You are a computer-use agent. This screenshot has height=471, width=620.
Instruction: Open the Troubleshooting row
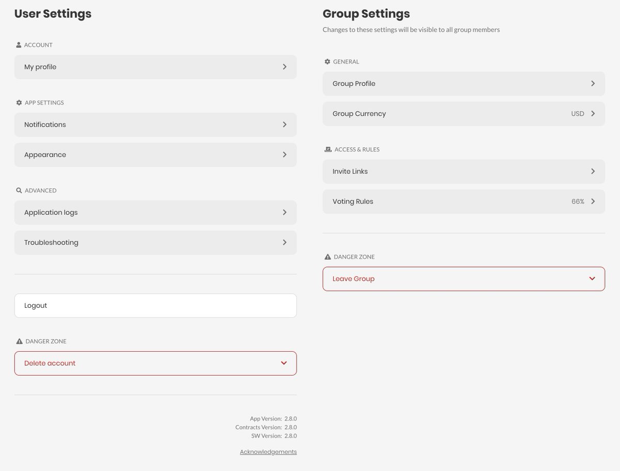(x=156, y=243)
